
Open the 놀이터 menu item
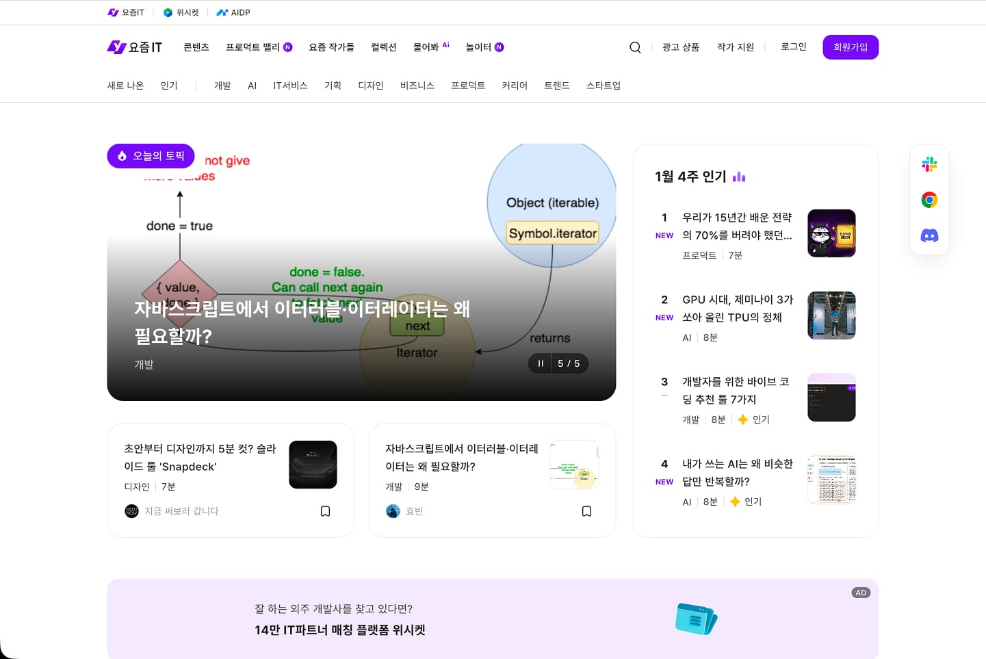pos(479,47)
